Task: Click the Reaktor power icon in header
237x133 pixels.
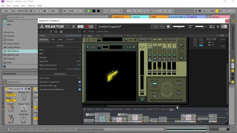Action: point(218,27)
